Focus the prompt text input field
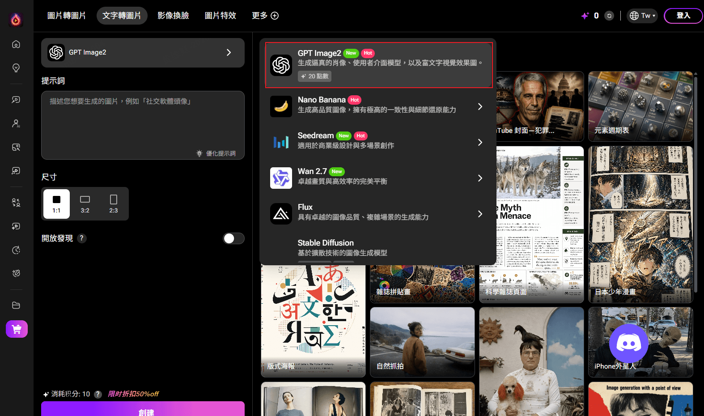Viewport: 704px width, 416px height. pos(143,125)
